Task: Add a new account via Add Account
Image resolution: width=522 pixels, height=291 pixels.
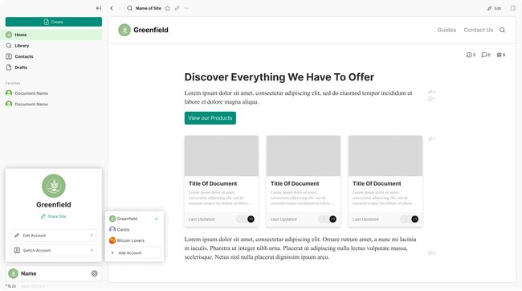Action: coord(134,252)
